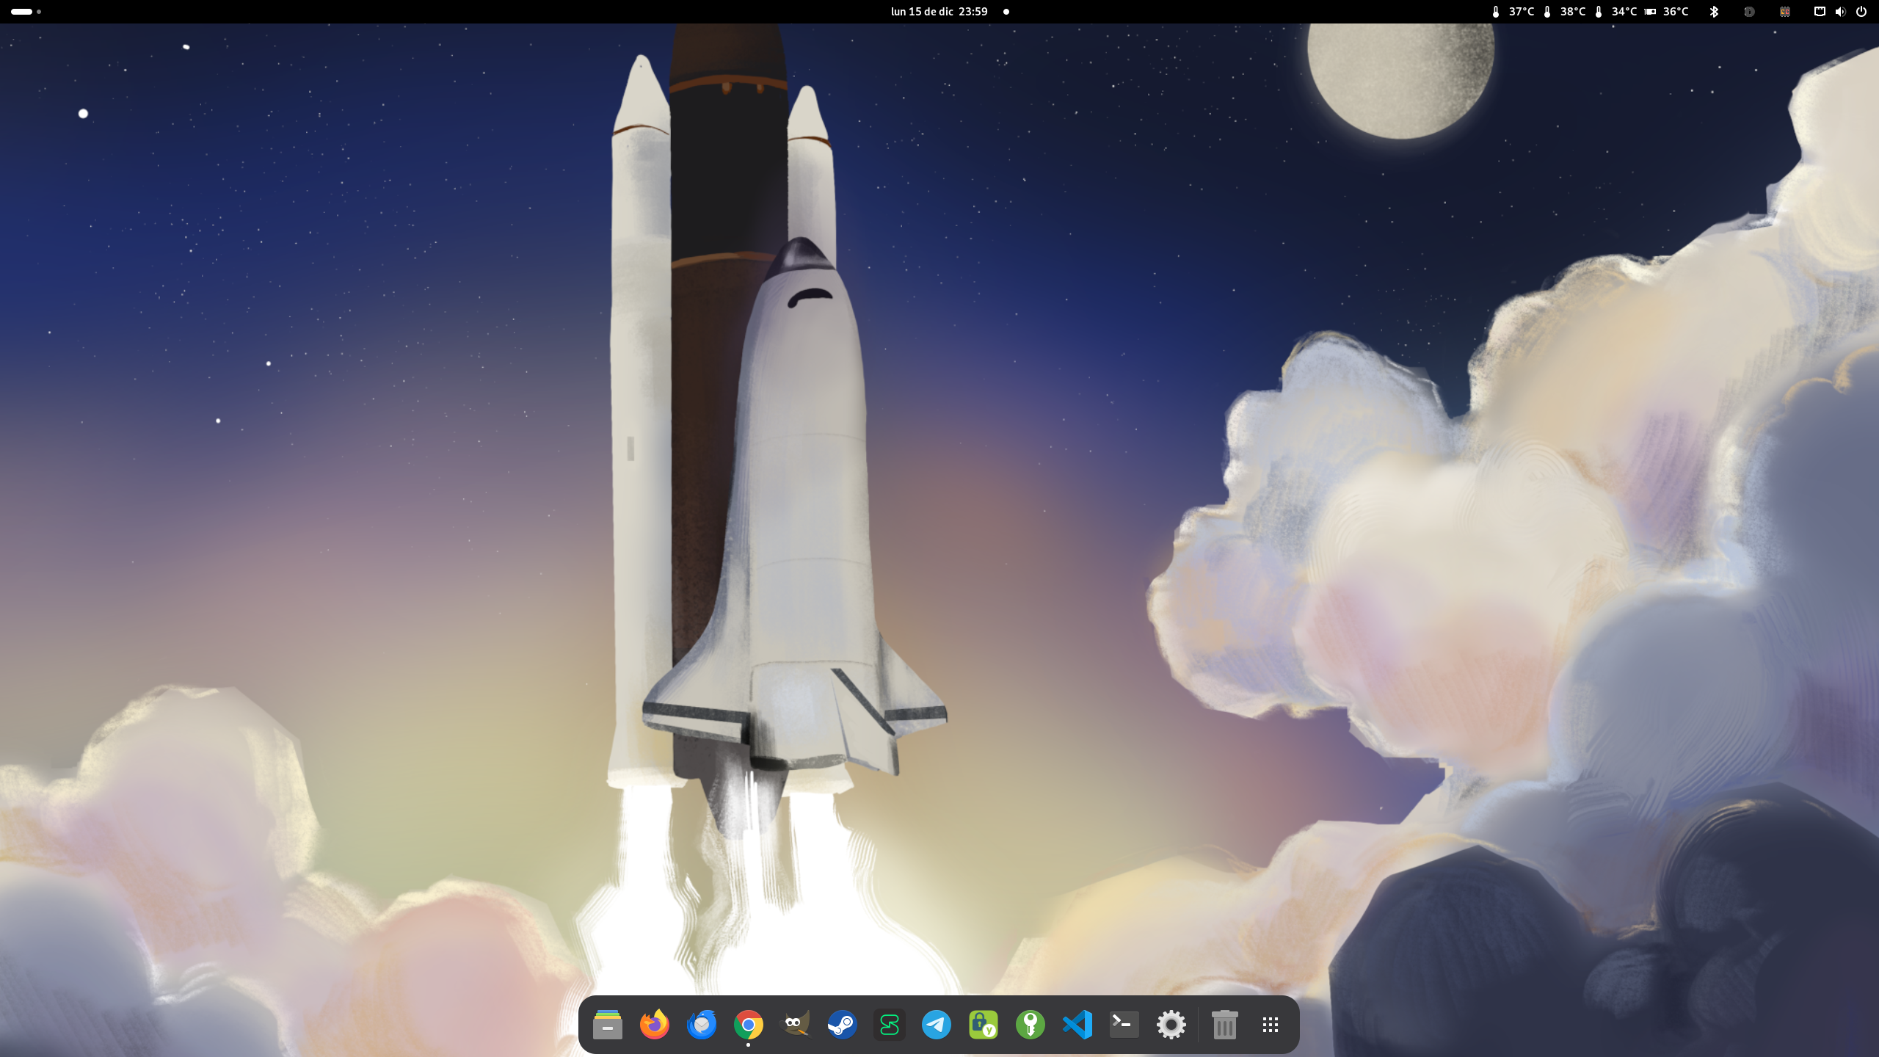Open the Bluetooth indicator menu

[x=1714, y=12]
